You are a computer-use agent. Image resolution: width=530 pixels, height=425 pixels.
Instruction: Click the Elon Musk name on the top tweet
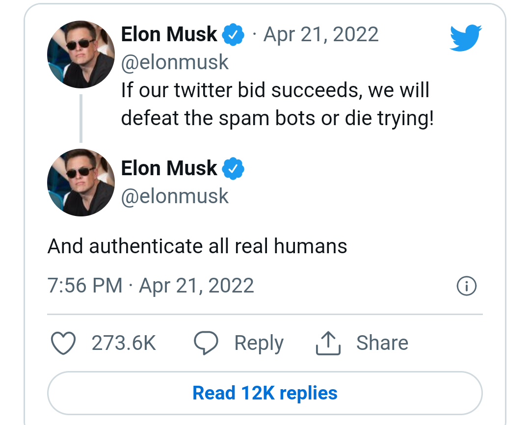(169, 34)
